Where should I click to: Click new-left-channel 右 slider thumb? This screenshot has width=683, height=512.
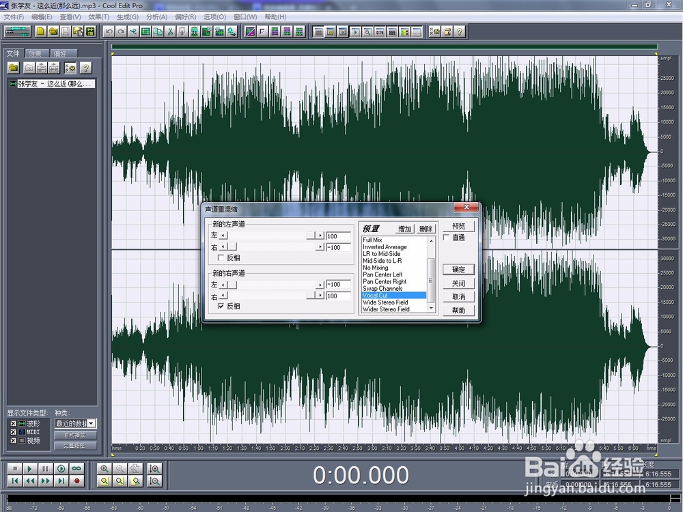[232, 247]
